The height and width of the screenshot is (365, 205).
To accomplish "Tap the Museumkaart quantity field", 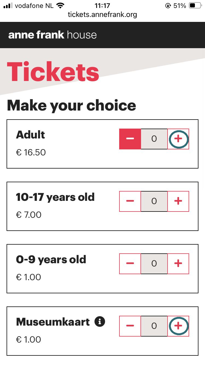I will click(154, 326).
